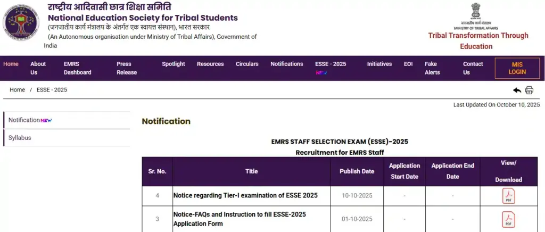The image size is (545, 232).
Task: Open the Fake Alerts menu item
Action: [432, 68]
